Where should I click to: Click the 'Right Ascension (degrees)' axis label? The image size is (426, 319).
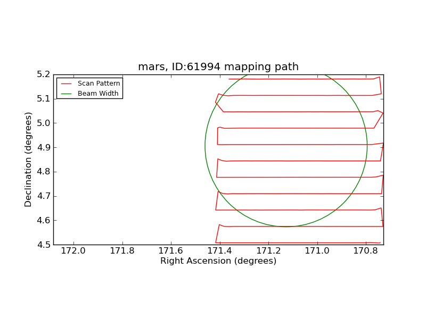click(218, 261)
